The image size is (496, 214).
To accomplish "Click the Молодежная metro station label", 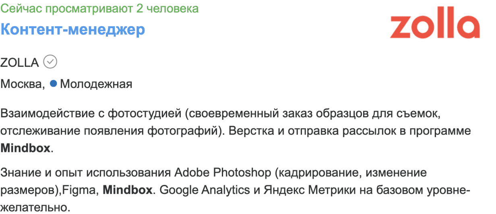I will pos(96,84).
